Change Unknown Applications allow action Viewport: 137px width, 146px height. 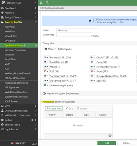pyautogui.click(x=46, y=85)
